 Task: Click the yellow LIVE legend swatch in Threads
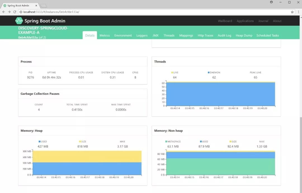point(172,73)
